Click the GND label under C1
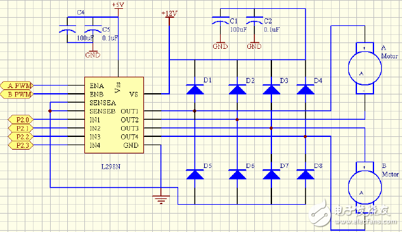 click(x=220, y=46)
